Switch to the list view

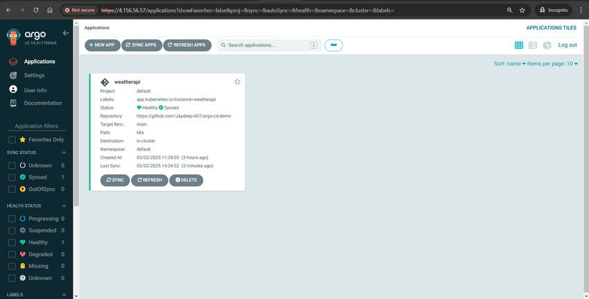(533, 45)
